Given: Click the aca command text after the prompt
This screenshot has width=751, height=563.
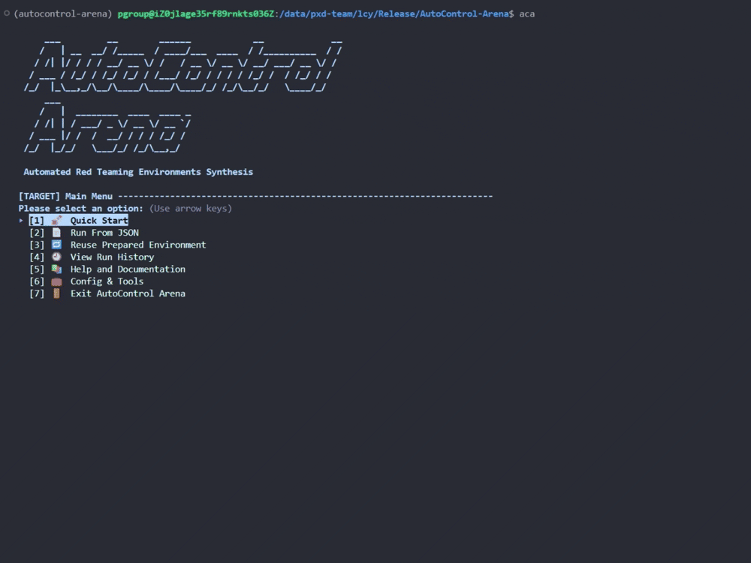Looking at the screenshot, I should [x=527, y=14].
